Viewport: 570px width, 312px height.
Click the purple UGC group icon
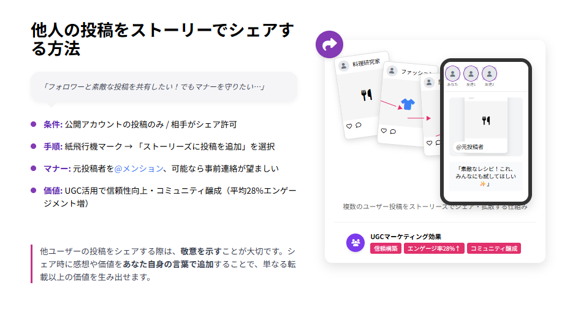pyautogui.click(x=355, y=243)
